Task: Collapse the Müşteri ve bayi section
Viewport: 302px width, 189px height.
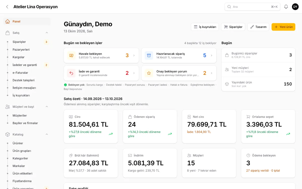Action: [x=47, y=107]
